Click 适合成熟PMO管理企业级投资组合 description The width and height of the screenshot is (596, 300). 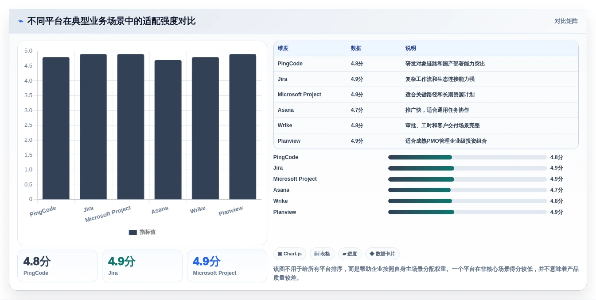pyautogui.click(x=446, y=141)
